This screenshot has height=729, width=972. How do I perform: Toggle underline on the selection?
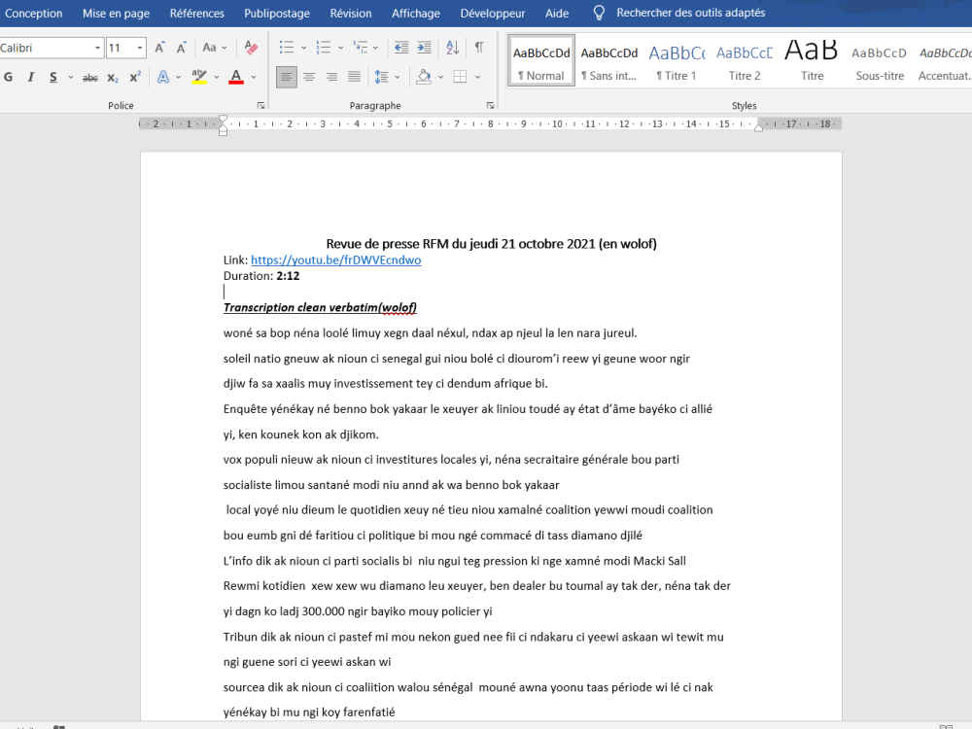52,78
